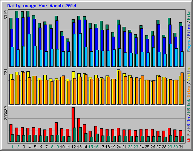Screen dimensions: 193x151
Task: Select day label 9 on x-axis
Action: tap(58, 147)
